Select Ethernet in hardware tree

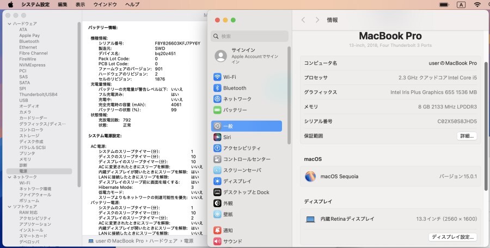[x=28, y=47]
